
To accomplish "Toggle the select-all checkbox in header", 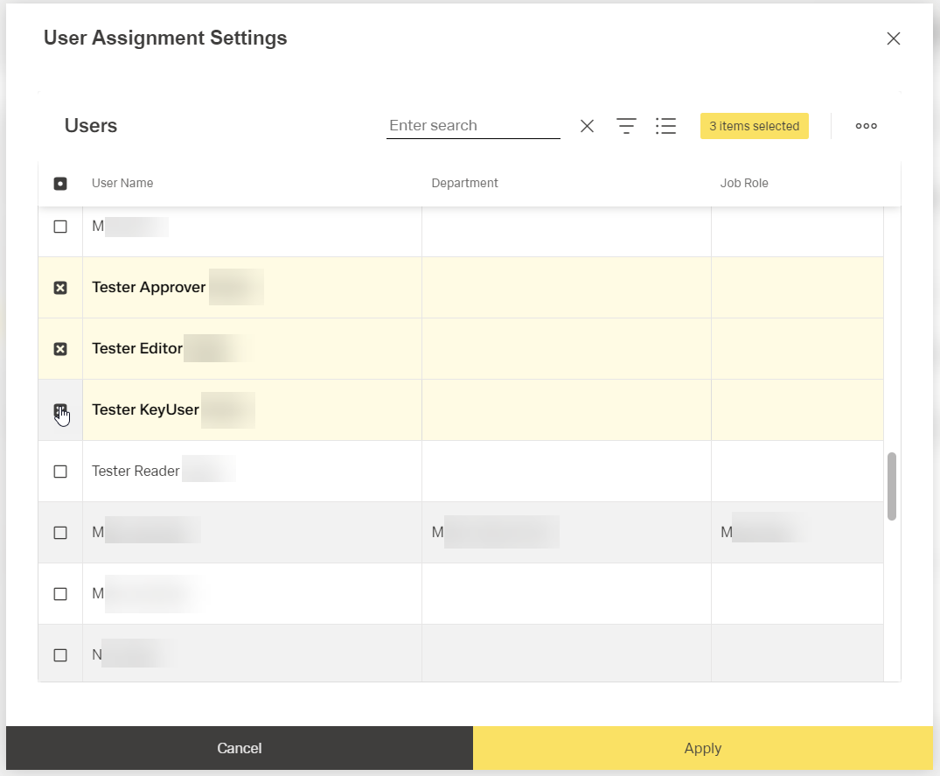I will tap(60, 184).
